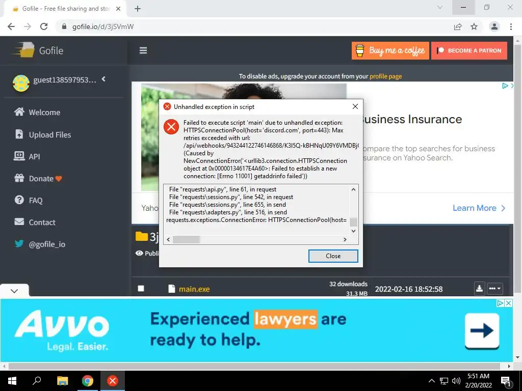This screenshot has width=522, height=391.
Task: Click Learn More on the ad
Action: pyautogui.click(x=479, y=208)
